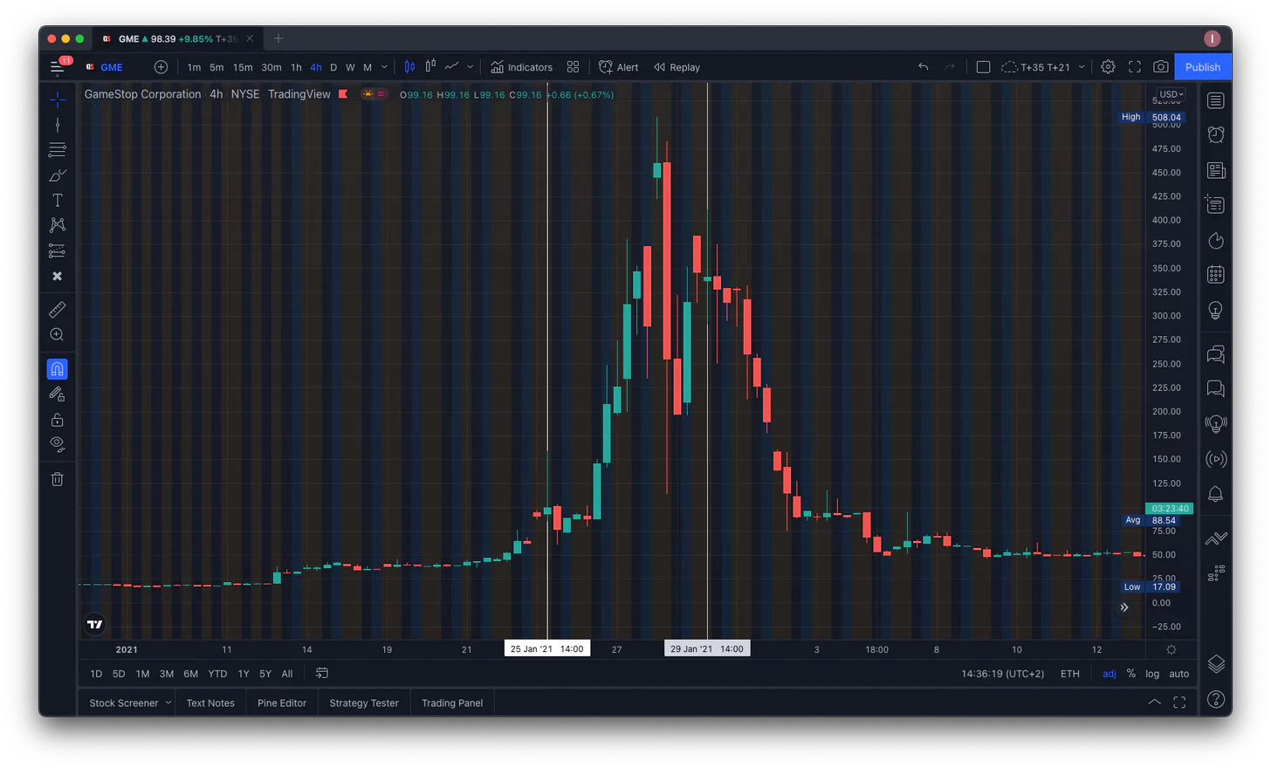Open the object tree layers panel
Image resolution: width=1271 pixels, height=768 pixels.
pyautogui.click(x=1215, y=664)
